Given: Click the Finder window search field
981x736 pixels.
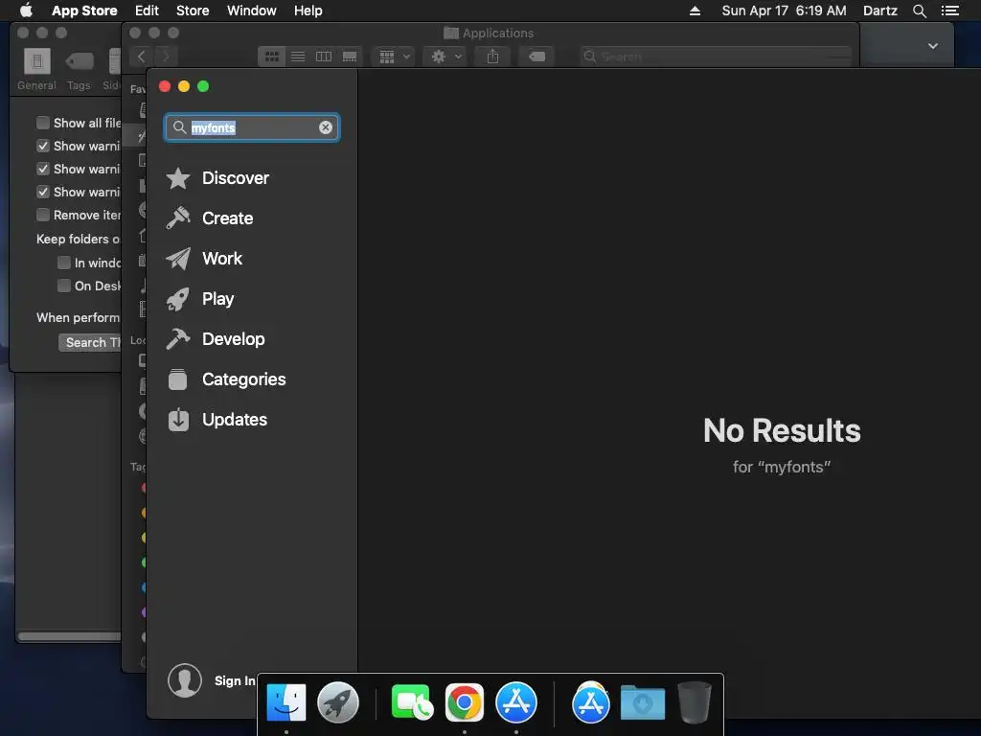Looking at the screenshot, I should click(715, 57).
